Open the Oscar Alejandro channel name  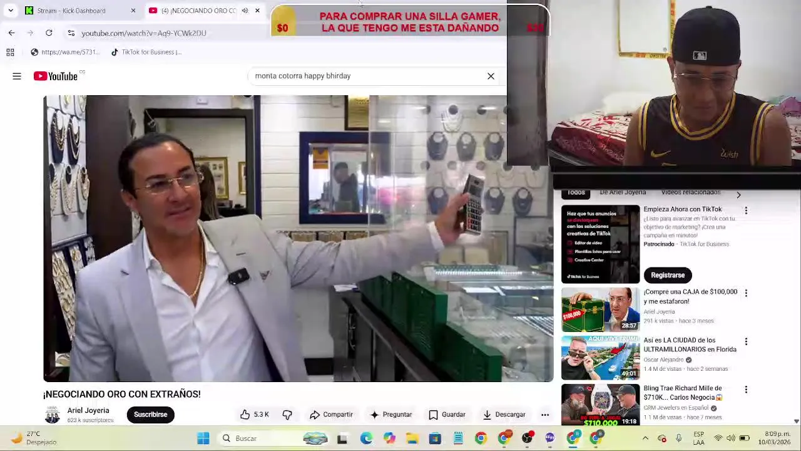(x=663, y=360)
